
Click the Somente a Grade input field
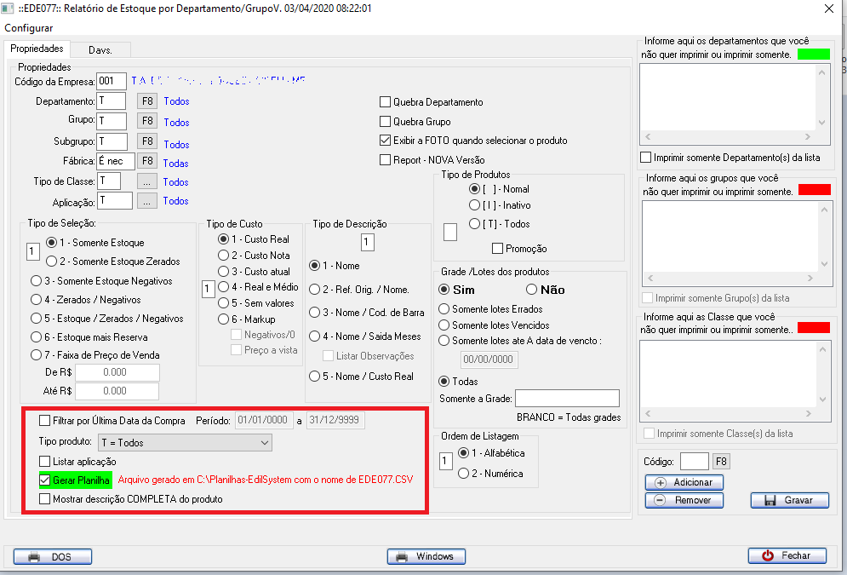coord(567,399)
